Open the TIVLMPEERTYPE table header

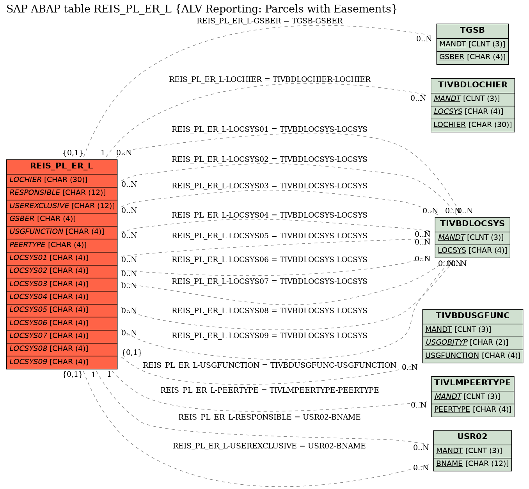tap(473, 383)
